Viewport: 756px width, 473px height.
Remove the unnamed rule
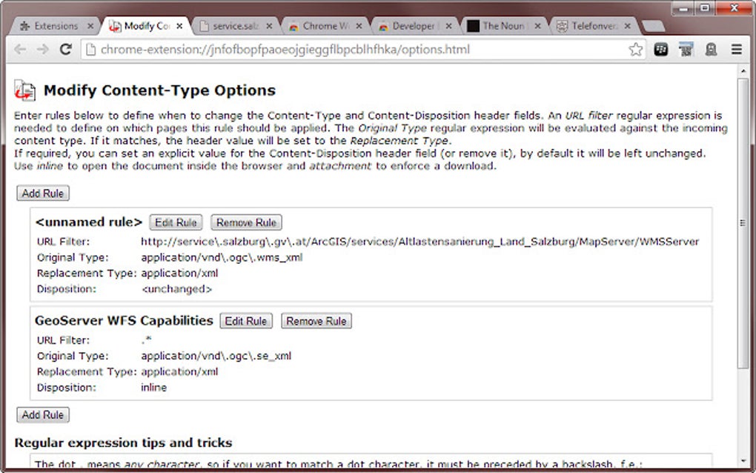[x=246, y=222]
